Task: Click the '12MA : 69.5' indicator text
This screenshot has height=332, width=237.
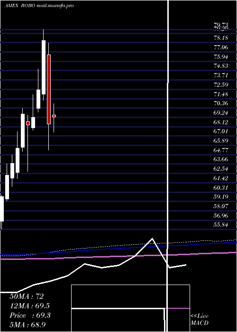Action: (x=30, y=306)
